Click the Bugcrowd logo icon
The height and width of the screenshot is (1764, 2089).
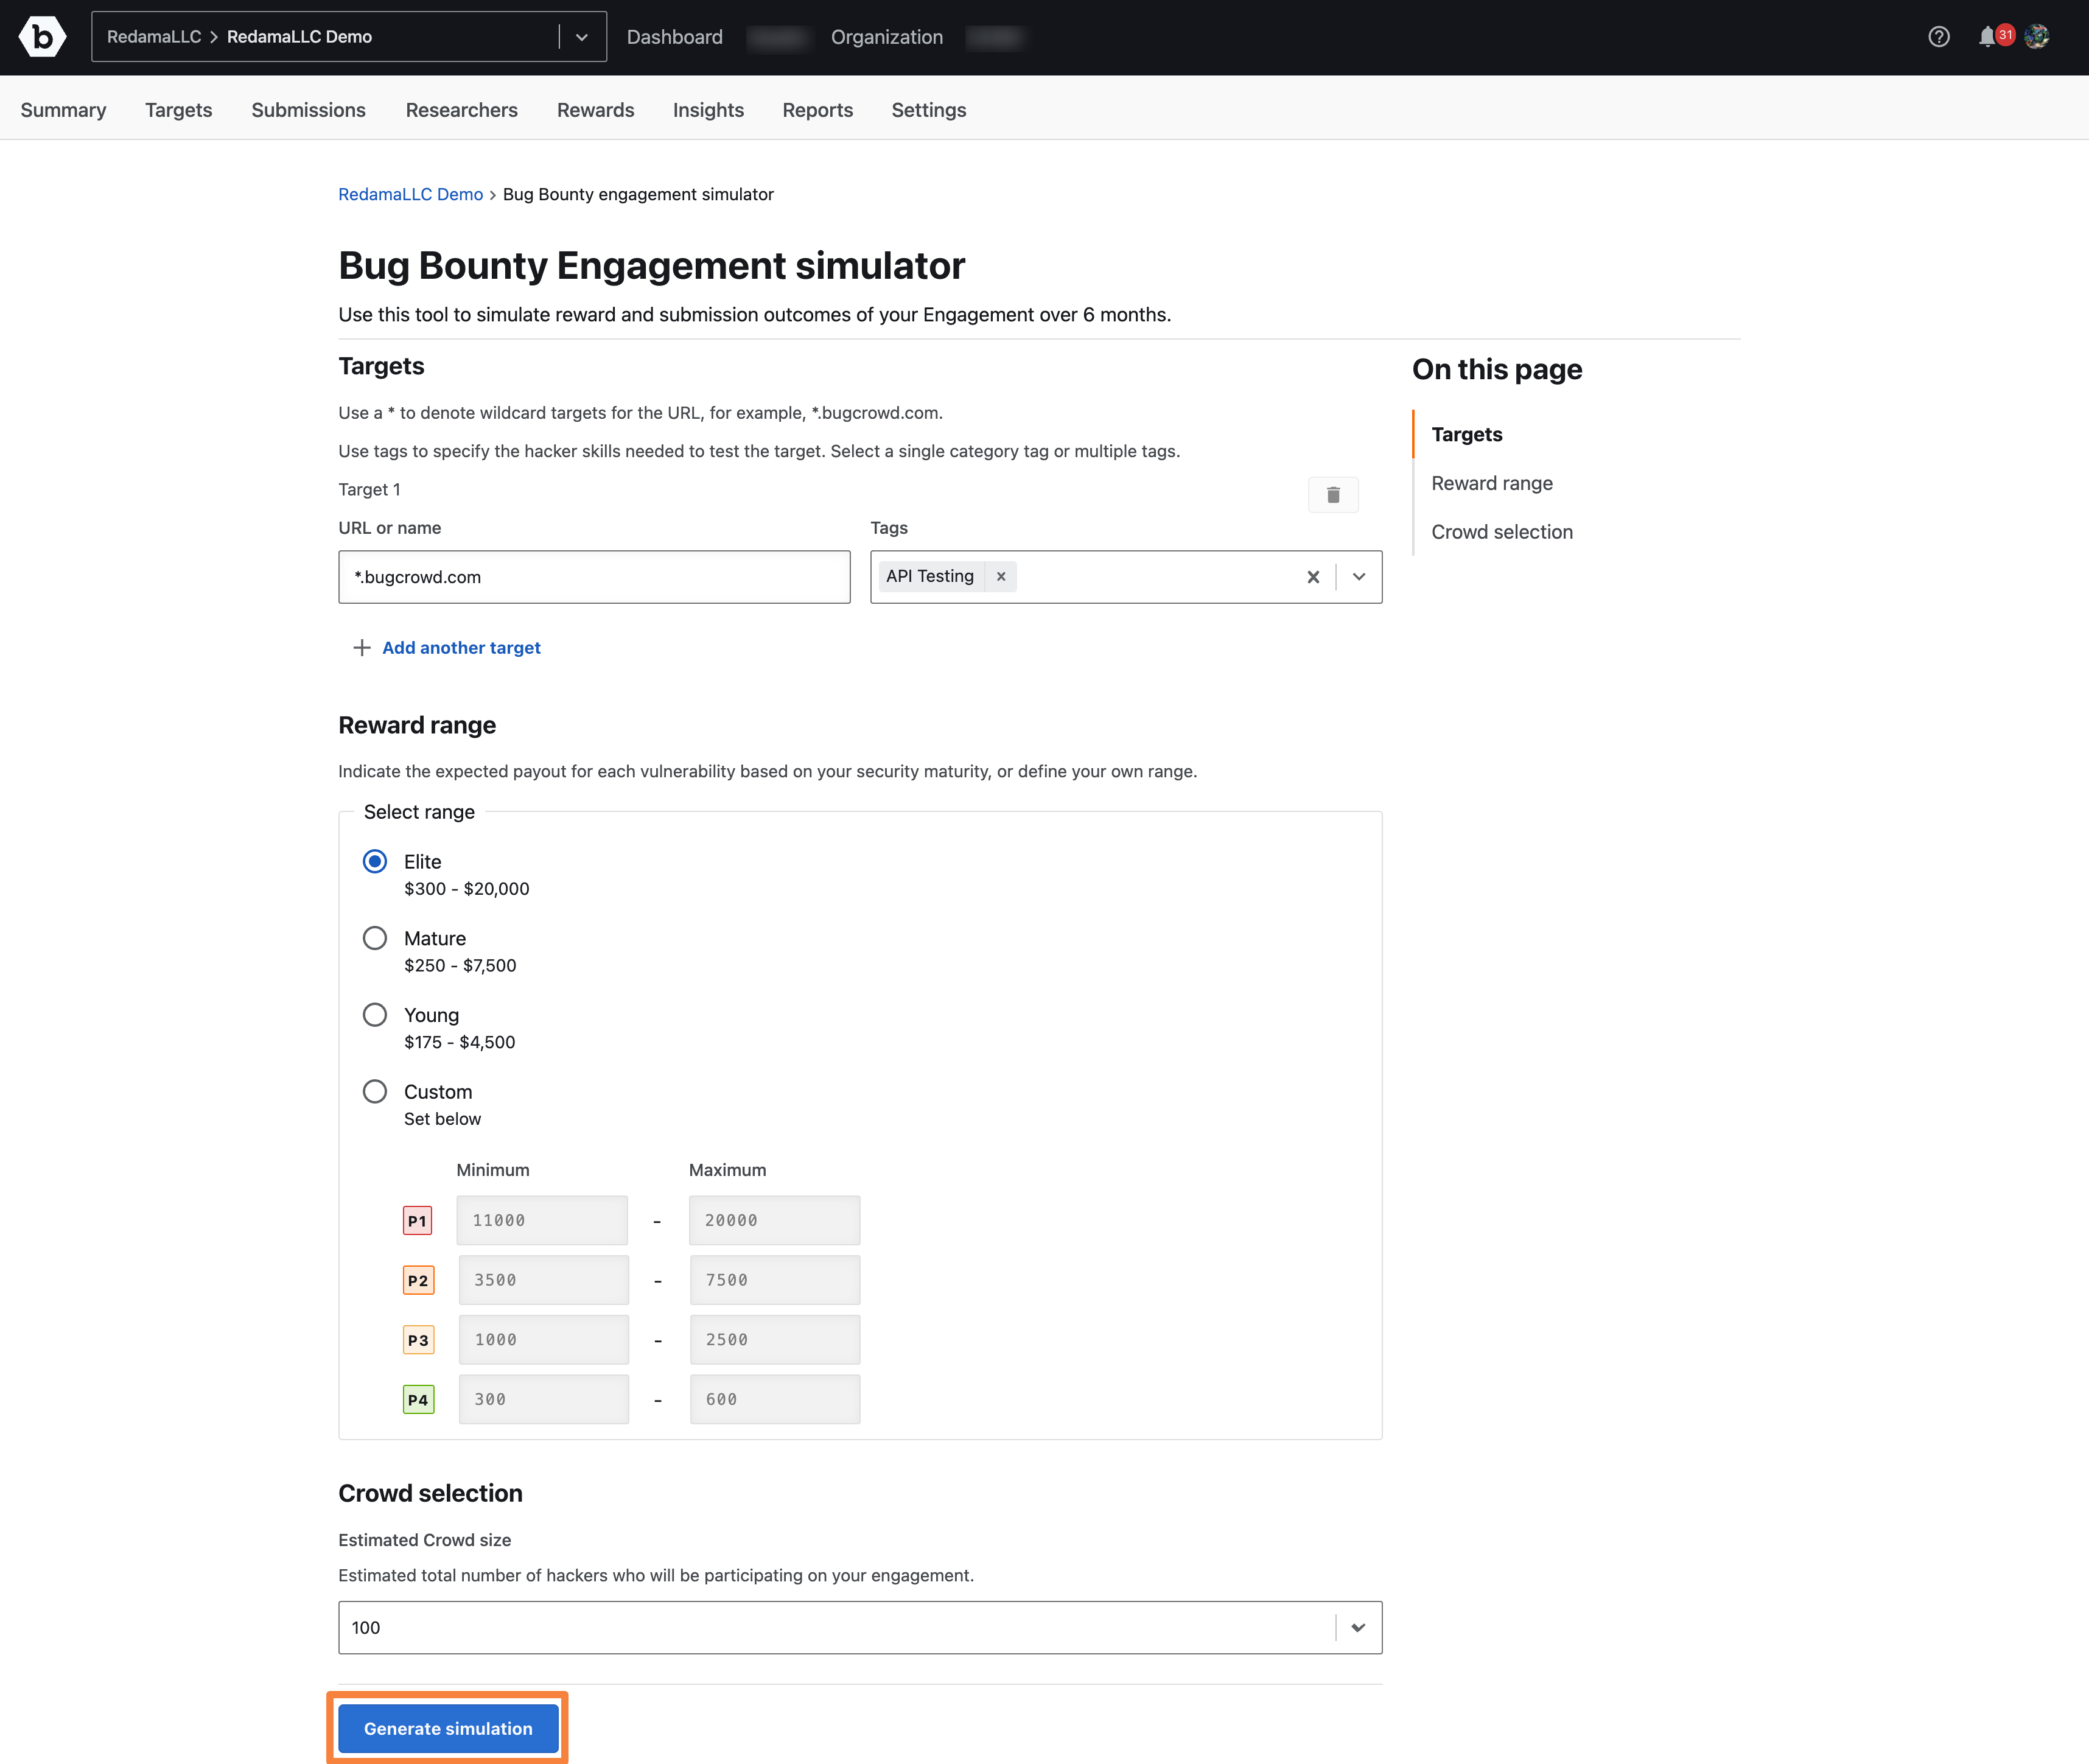pyautogui.click(x=42, y=37)
